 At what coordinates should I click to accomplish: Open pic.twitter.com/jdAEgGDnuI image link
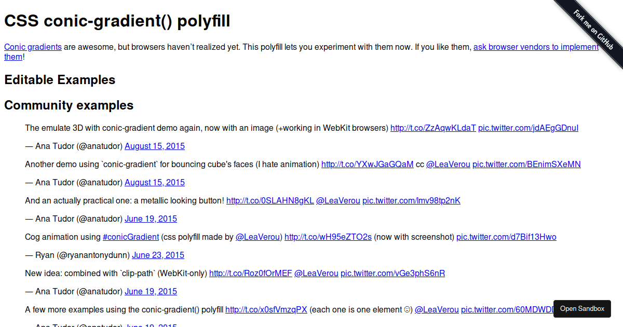(528, 128)
